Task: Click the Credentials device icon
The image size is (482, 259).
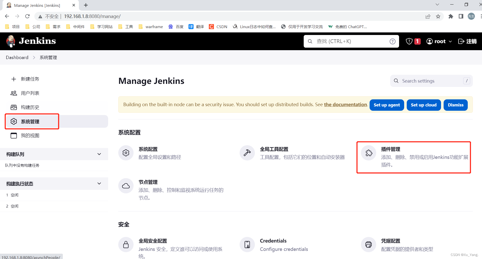Action: point(247,245)
